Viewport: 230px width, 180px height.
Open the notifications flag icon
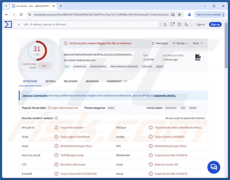[172, 24]
